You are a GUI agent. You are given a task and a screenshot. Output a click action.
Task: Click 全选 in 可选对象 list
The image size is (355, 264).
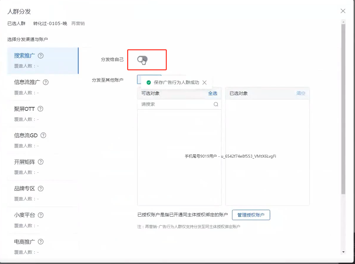tap(213, 93)
